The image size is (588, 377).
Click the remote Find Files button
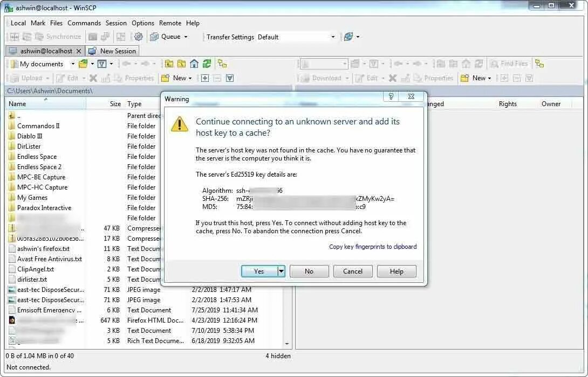coord(509,64)
